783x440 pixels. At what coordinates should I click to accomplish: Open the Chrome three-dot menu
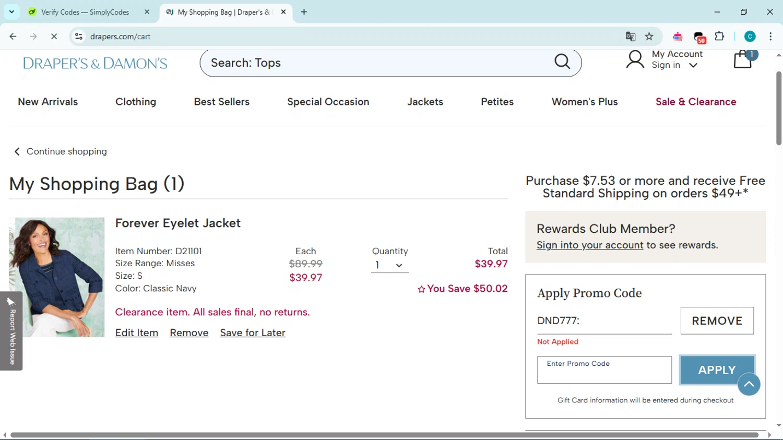coord(770,37)
